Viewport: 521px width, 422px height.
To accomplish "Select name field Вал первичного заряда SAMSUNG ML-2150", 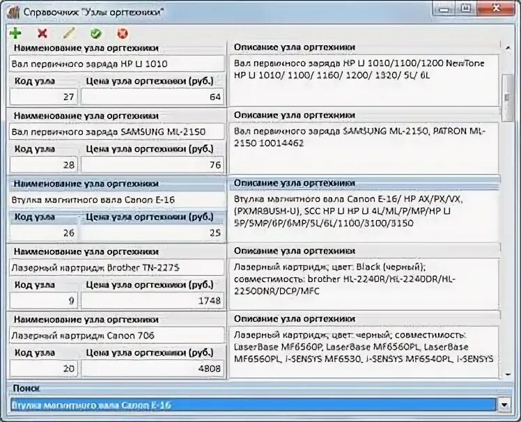I will pyautogui.click(x=116, y=132).
